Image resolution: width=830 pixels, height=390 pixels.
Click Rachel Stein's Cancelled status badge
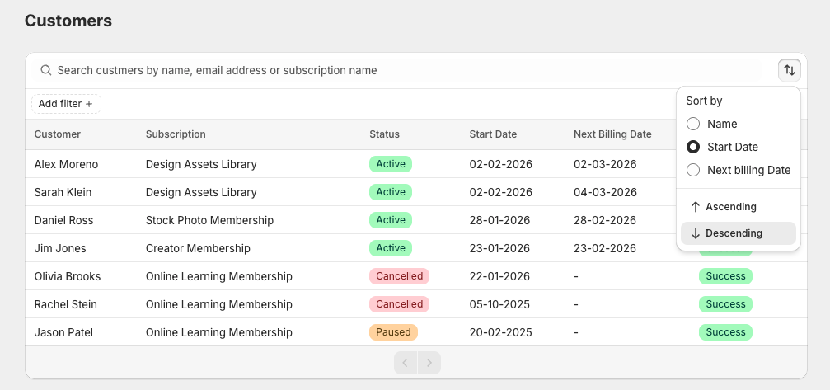click(399, 304)
